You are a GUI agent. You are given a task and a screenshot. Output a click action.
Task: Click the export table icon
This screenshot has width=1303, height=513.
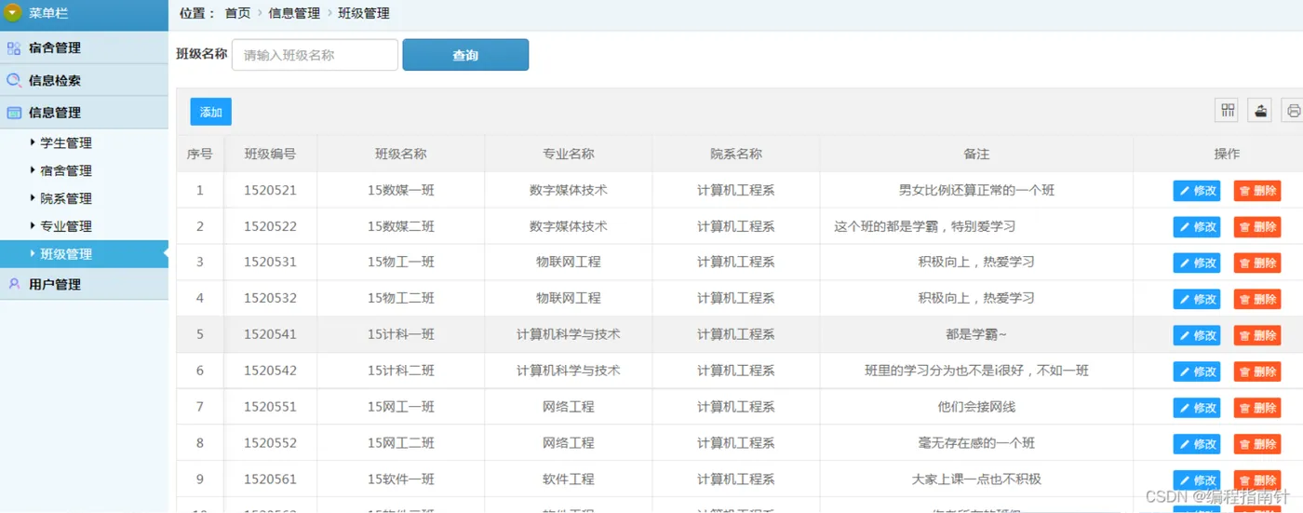[1260, 111]
